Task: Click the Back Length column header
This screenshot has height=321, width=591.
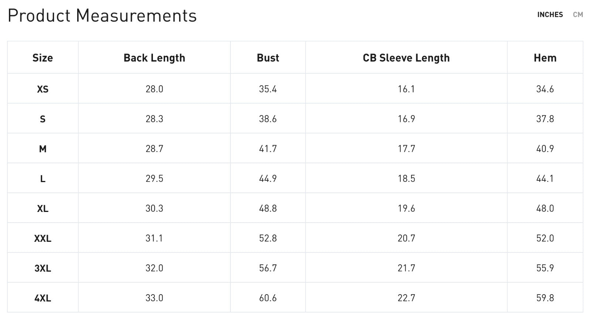Action: pos(154,58)
